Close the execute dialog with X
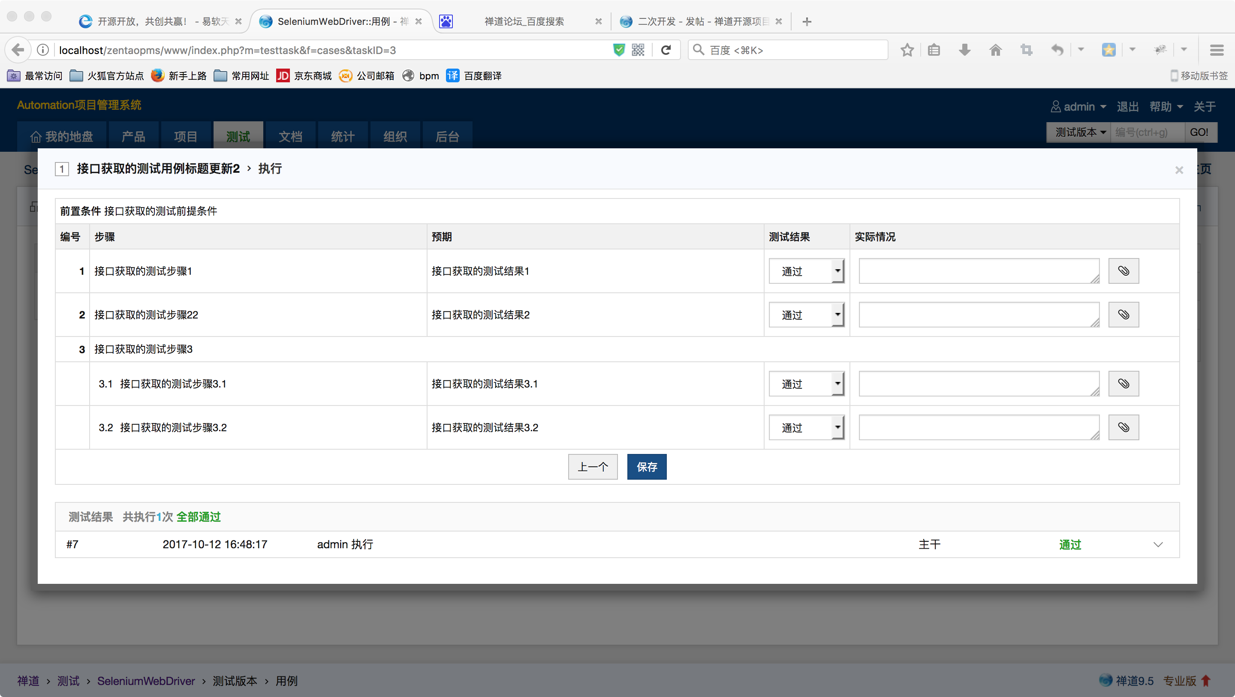This screenshot has width=1235, height=697. pos(1179,170)
